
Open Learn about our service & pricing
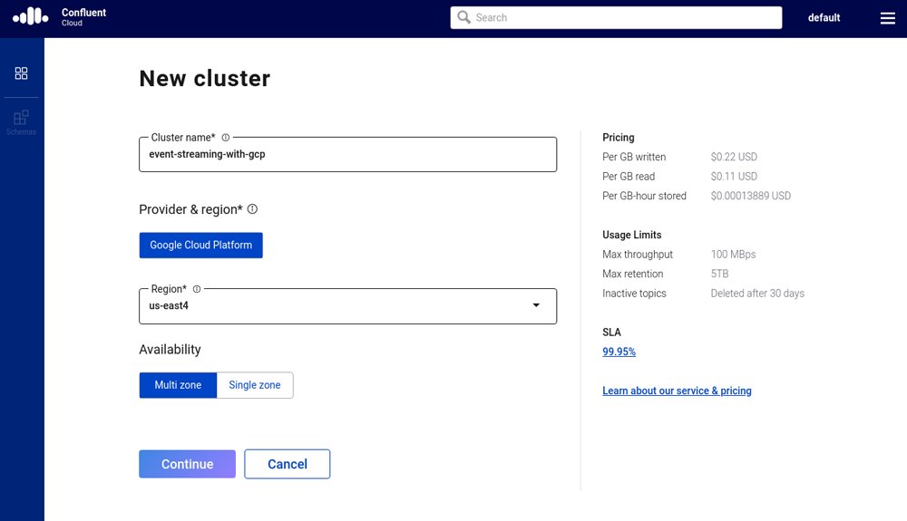tap(677, 391)
